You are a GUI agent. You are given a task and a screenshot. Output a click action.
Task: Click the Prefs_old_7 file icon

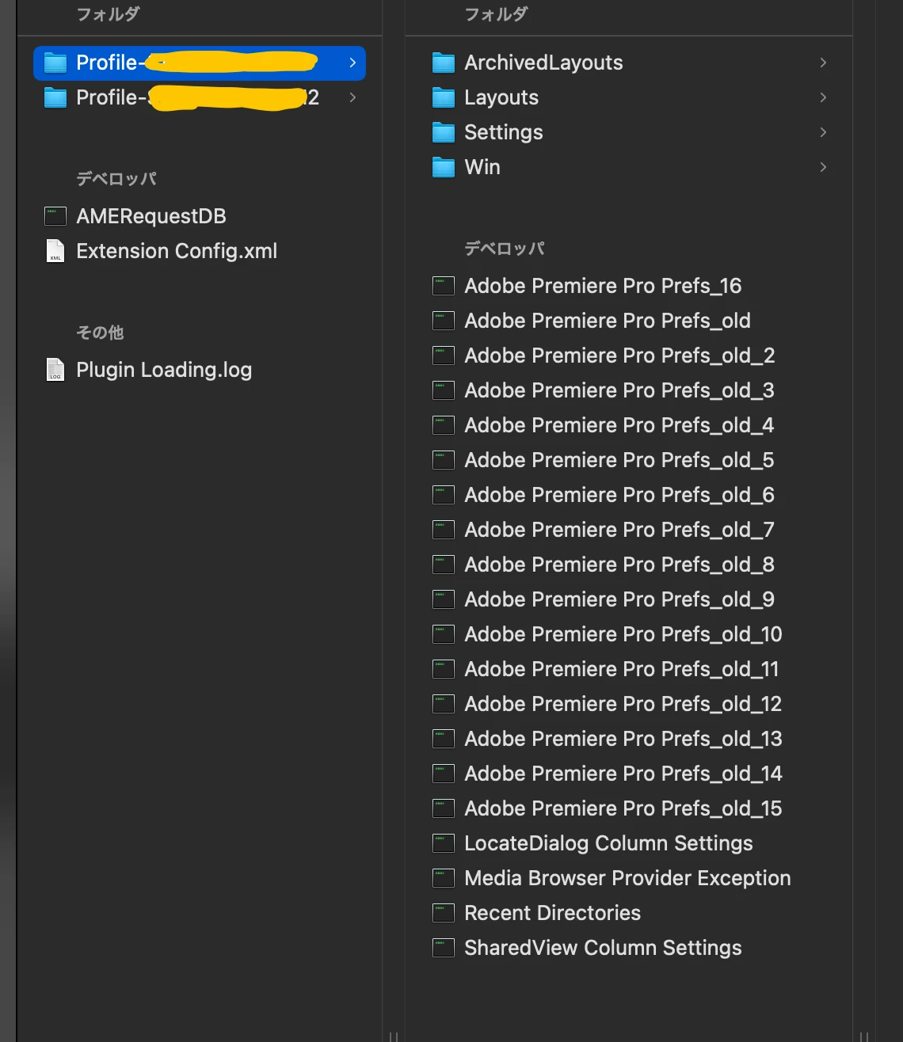point(444,530)
